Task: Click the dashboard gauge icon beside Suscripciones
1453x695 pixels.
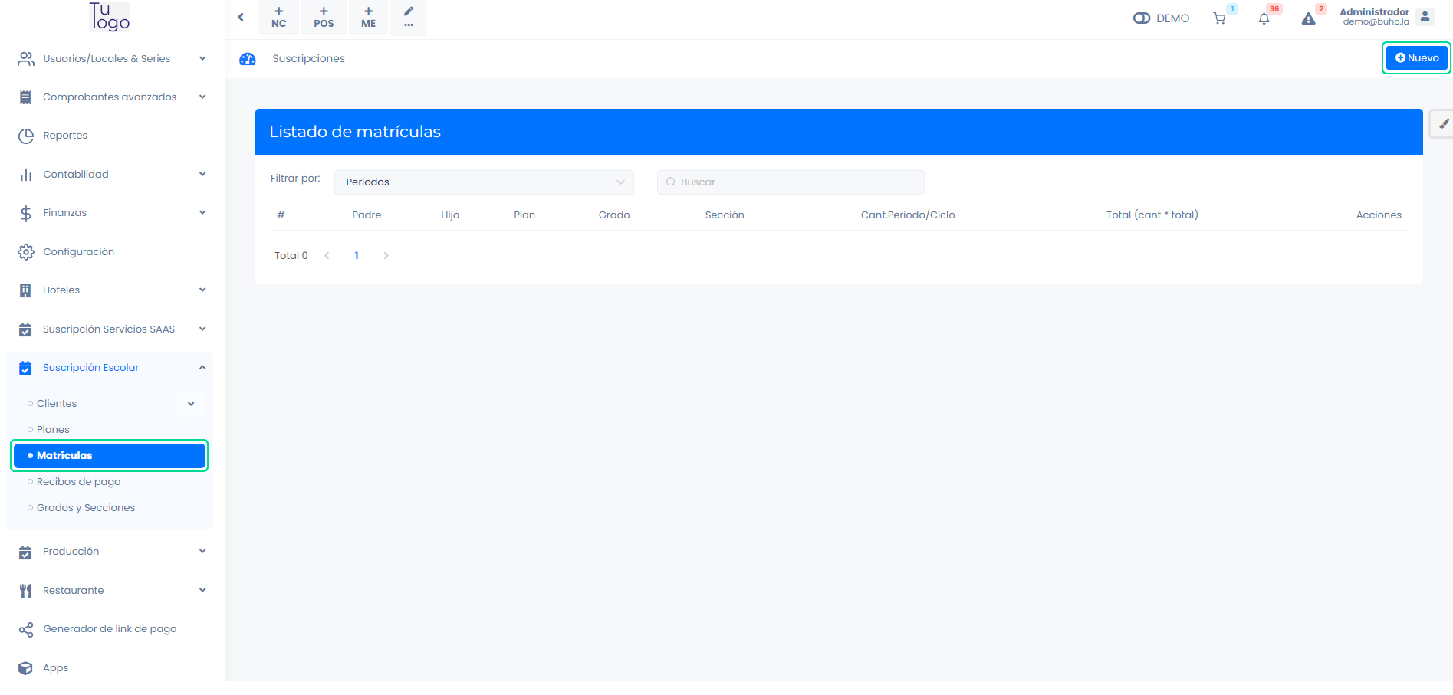Action: [247, 59]
